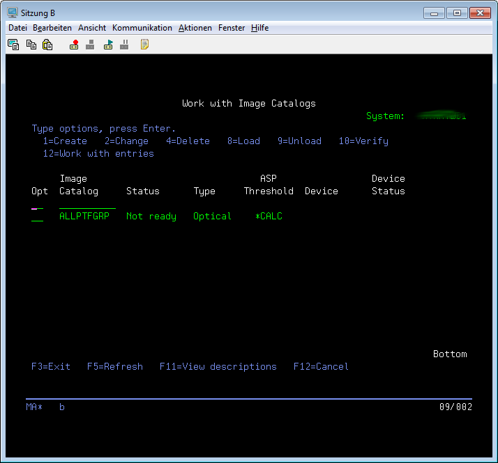This screenshot has width=498, height=463.
Task: Play macro using green flag icon
Action: (108, 45)
